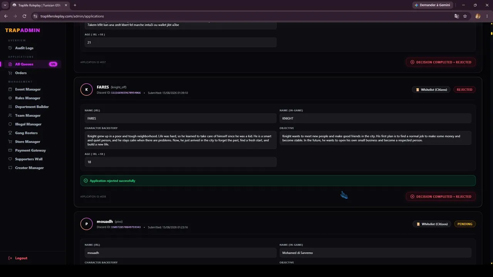Open the Team Manager icon
Screen dimensions: 493x277
click(x=10, y=115)
